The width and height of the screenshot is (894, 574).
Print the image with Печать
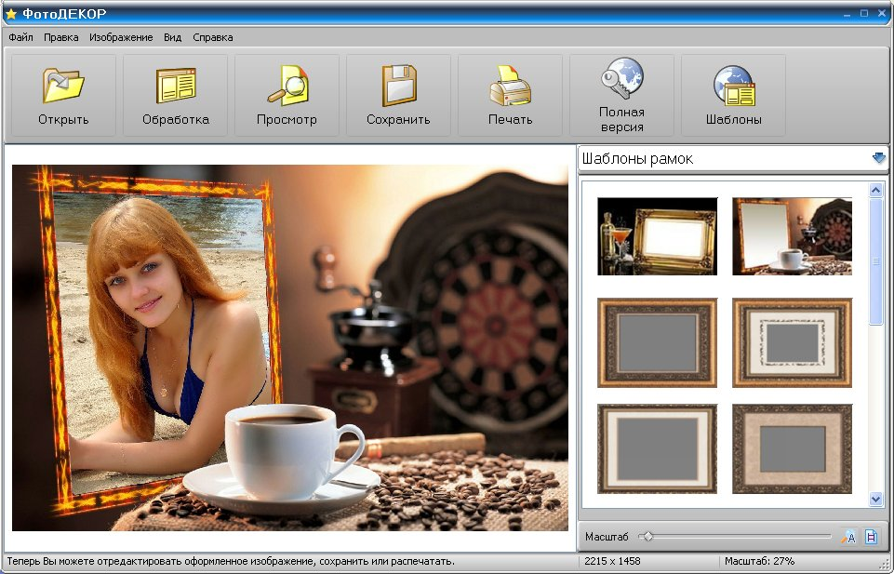[x=511, y=95]
